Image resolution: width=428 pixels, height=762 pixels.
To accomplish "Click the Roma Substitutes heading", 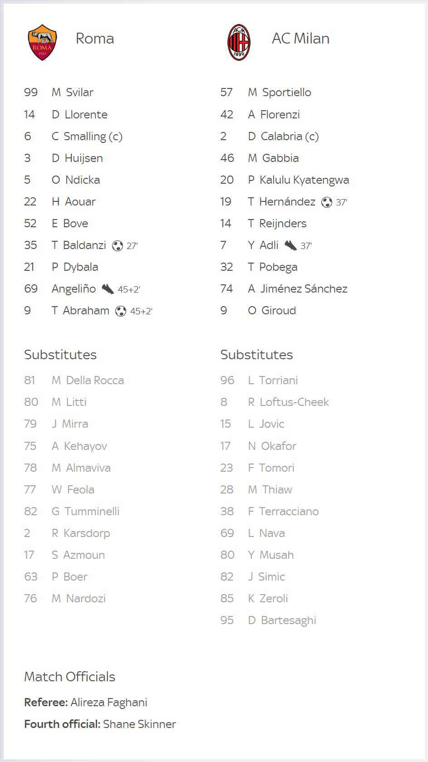I will tap(60, 355).
